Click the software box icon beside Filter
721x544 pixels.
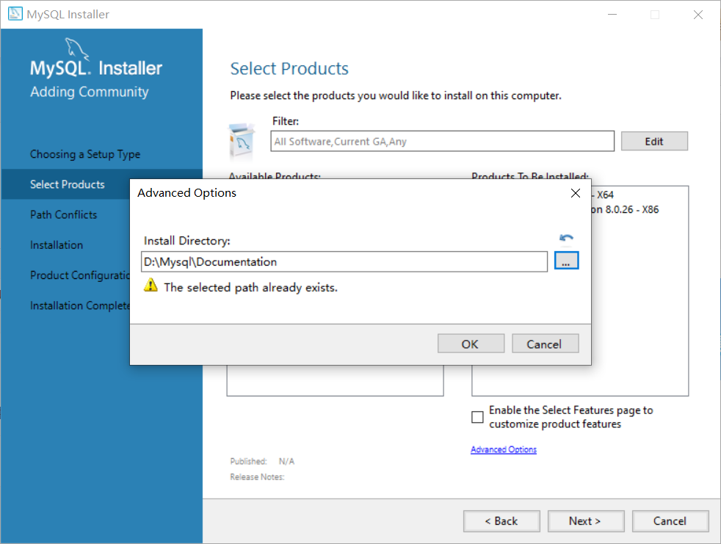(241, 141)
